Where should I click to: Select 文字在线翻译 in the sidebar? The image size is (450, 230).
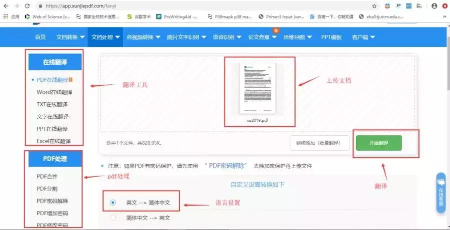pyautogui.click(x=52, y=117)
